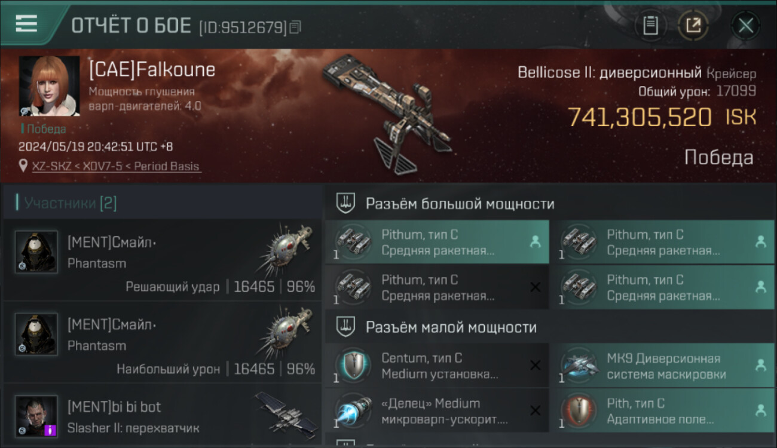
Task: Click МК9 Диверсионная система маскировки module icon
Action: pos(579,366)
